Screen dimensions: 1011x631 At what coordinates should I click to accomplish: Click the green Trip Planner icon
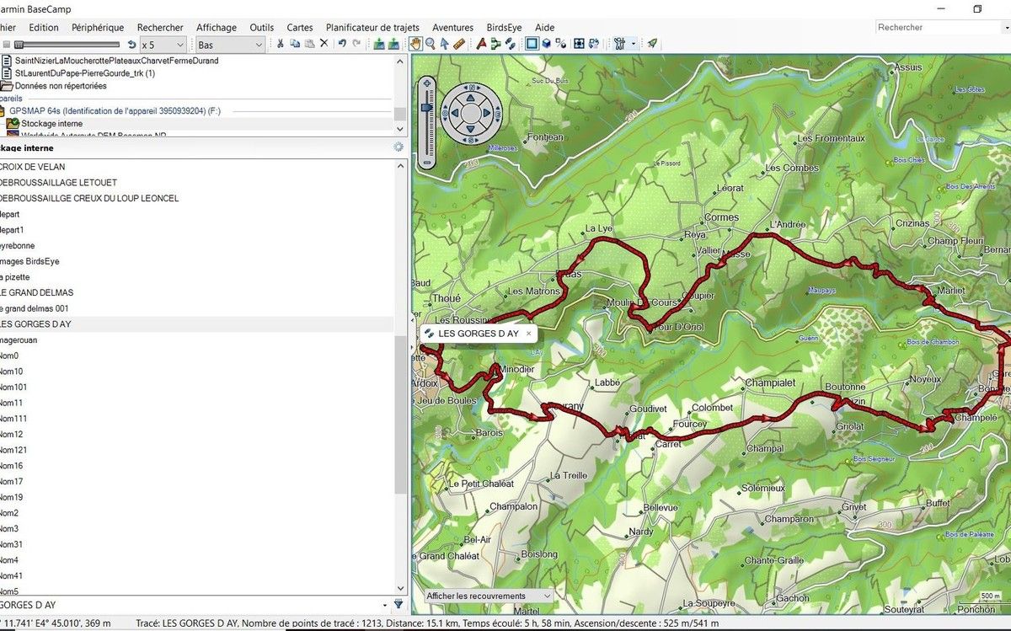652,44
